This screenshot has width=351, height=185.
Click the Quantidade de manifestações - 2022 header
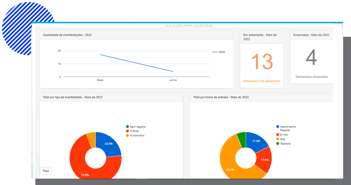pyautogui.click(x=67, y=35)
